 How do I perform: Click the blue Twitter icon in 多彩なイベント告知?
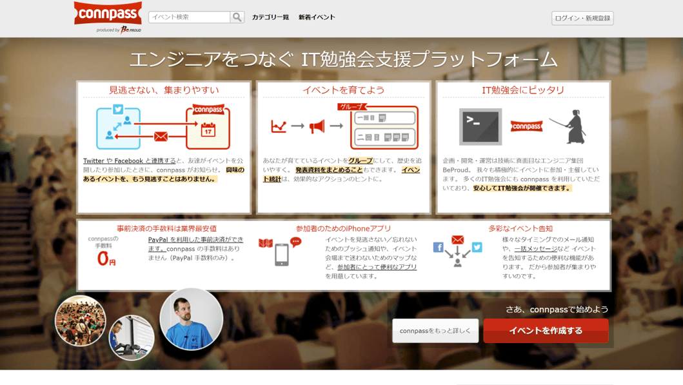click(x=477, y=247)
